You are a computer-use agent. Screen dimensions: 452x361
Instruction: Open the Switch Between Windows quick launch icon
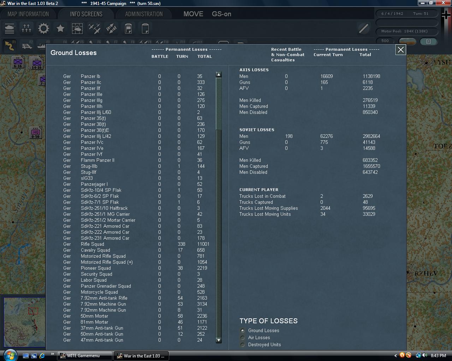(34, 356)
